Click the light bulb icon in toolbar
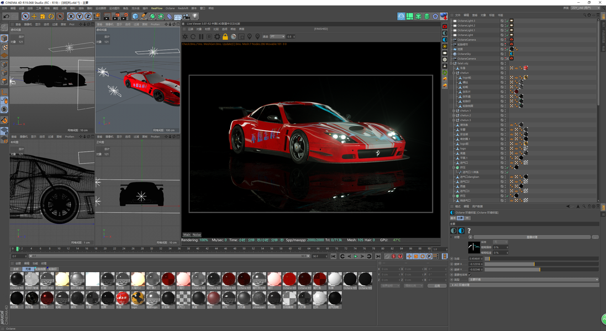606x331 pixels. [x=195, y=17]
